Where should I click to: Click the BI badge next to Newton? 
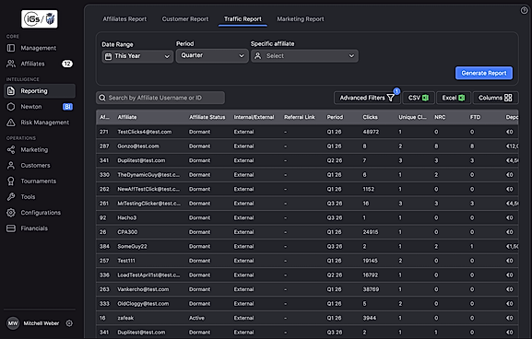[x=67, y=107]
